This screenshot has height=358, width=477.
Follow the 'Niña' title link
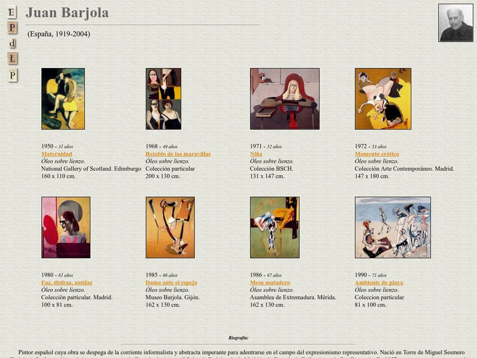pyautogui.click(x=256, y=154)
